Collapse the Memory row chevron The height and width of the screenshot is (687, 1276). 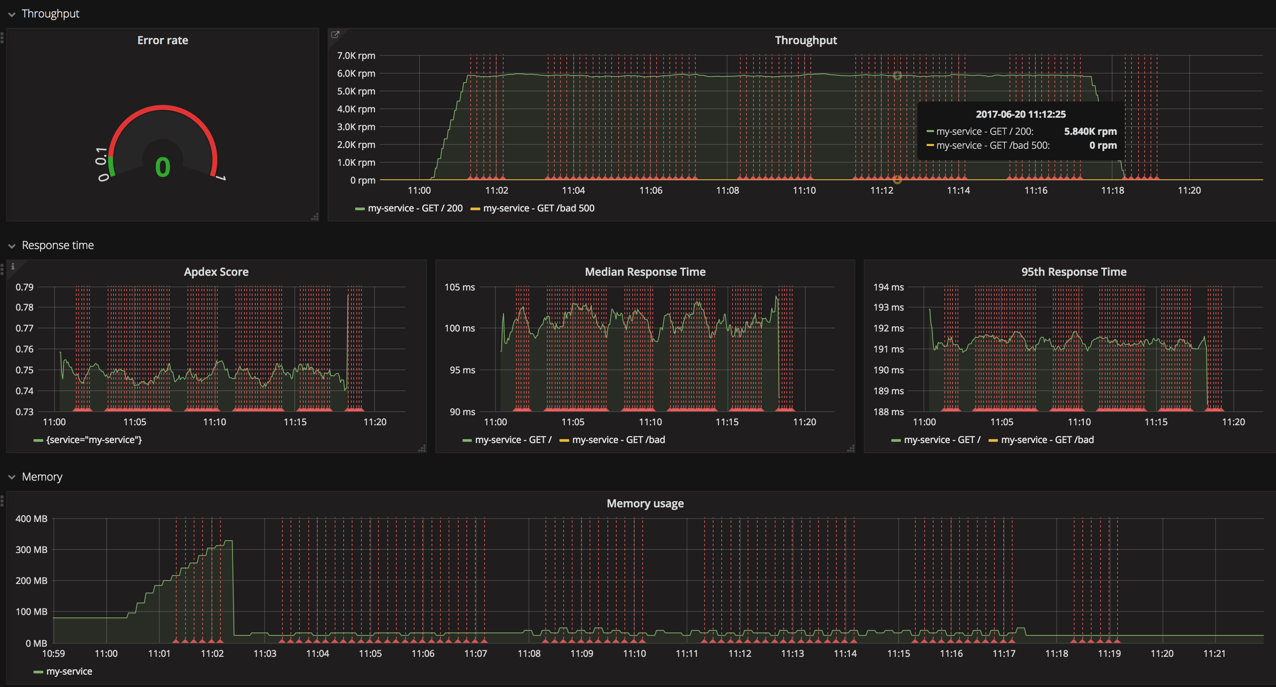[12, 477]
